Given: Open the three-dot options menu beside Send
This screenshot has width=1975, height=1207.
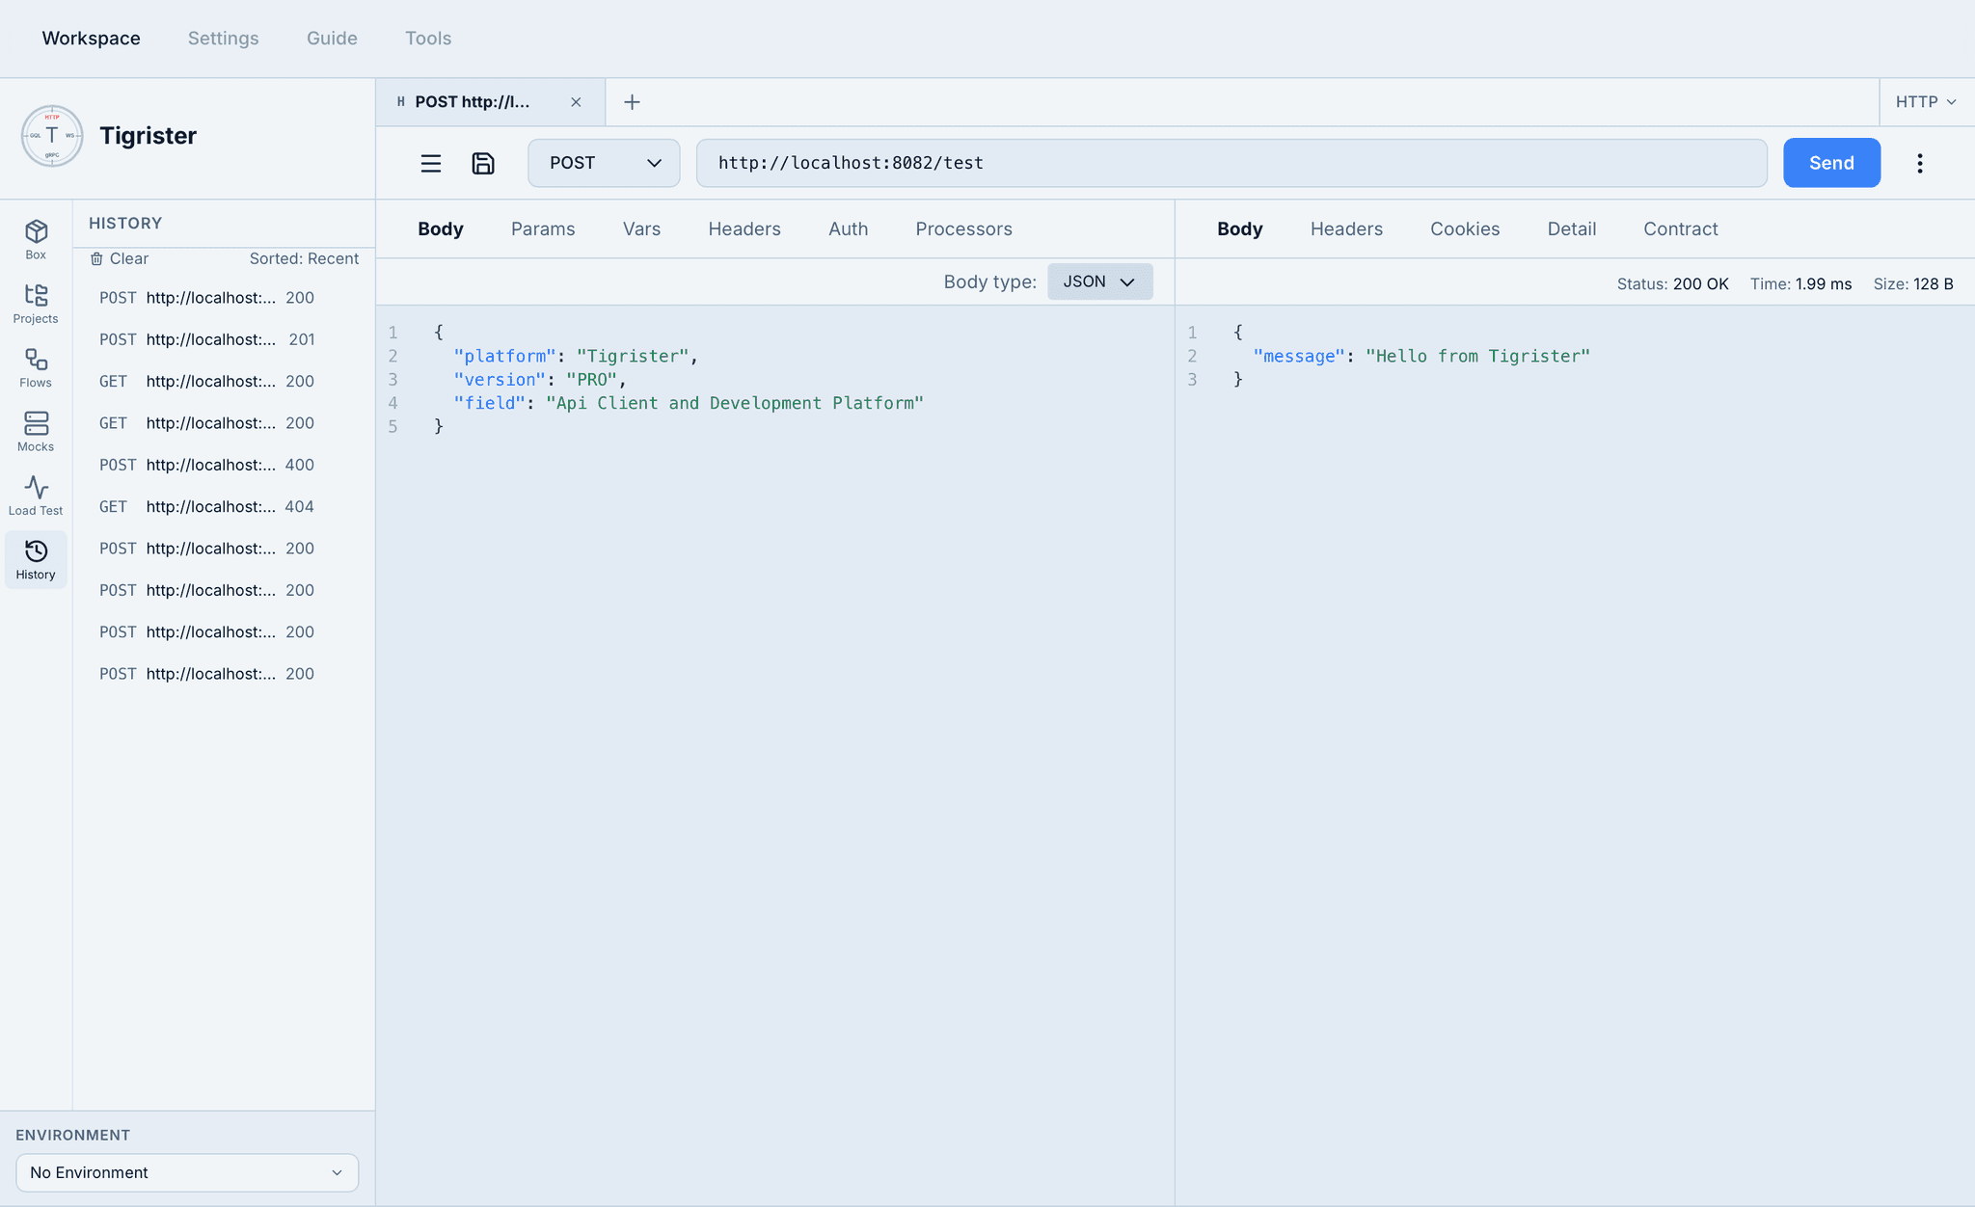Looking at the screenshot, I should pyautogui.click(x=1919, y=163).
